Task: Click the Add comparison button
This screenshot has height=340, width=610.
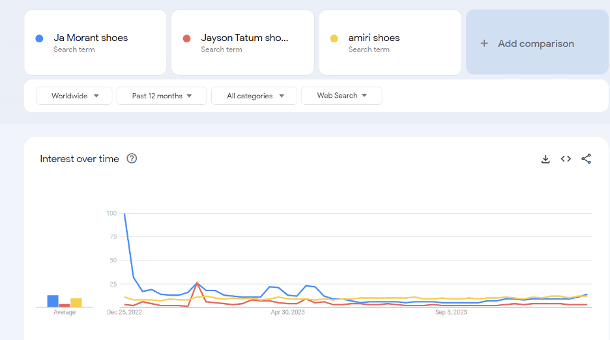Action: tap(537, 42)
